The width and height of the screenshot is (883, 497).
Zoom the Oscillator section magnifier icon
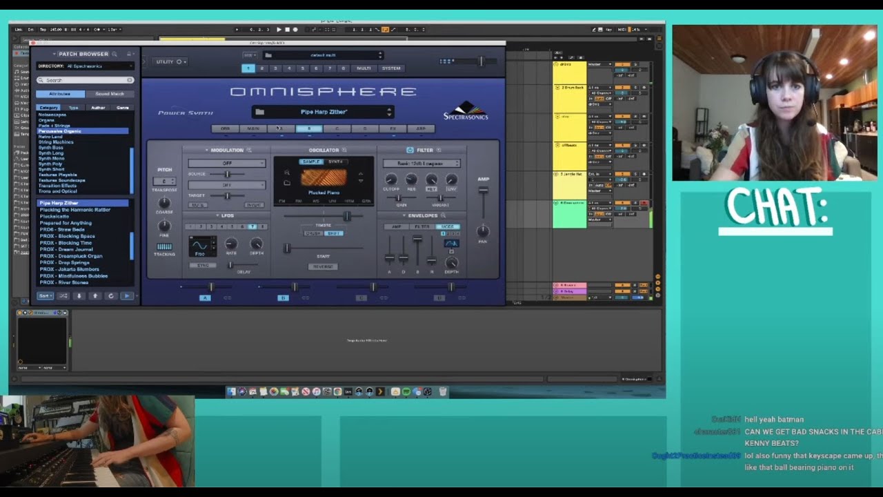coord(344,150)
